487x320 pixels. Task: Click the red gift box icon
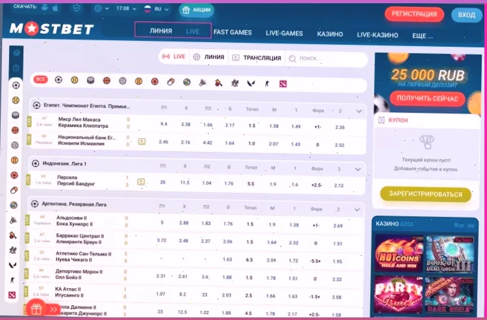click(x=36, y=309)
